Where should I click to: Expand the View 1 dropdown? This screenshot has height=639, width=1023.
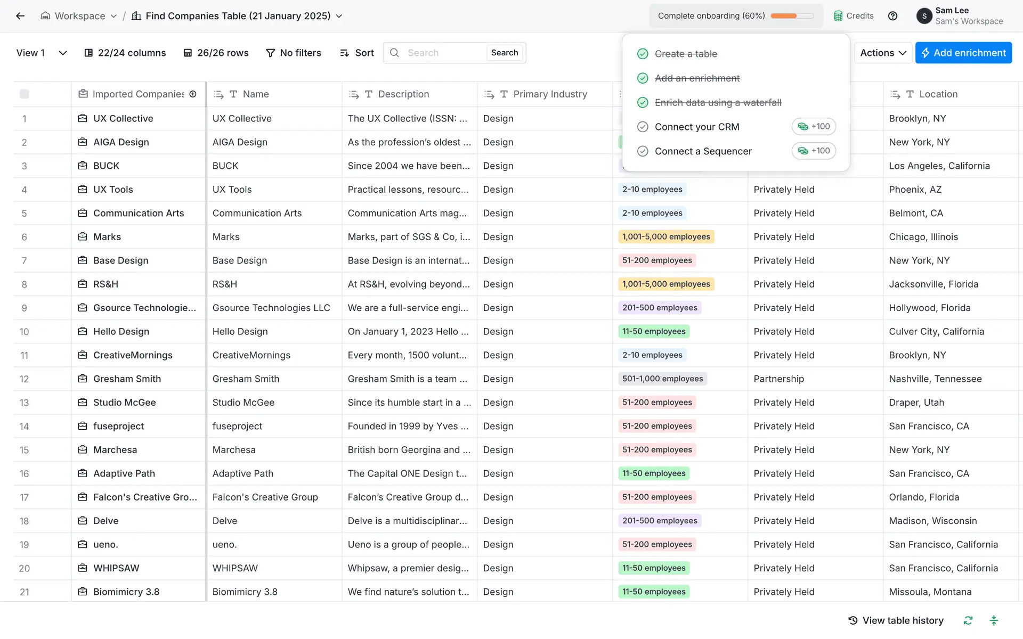62,53
